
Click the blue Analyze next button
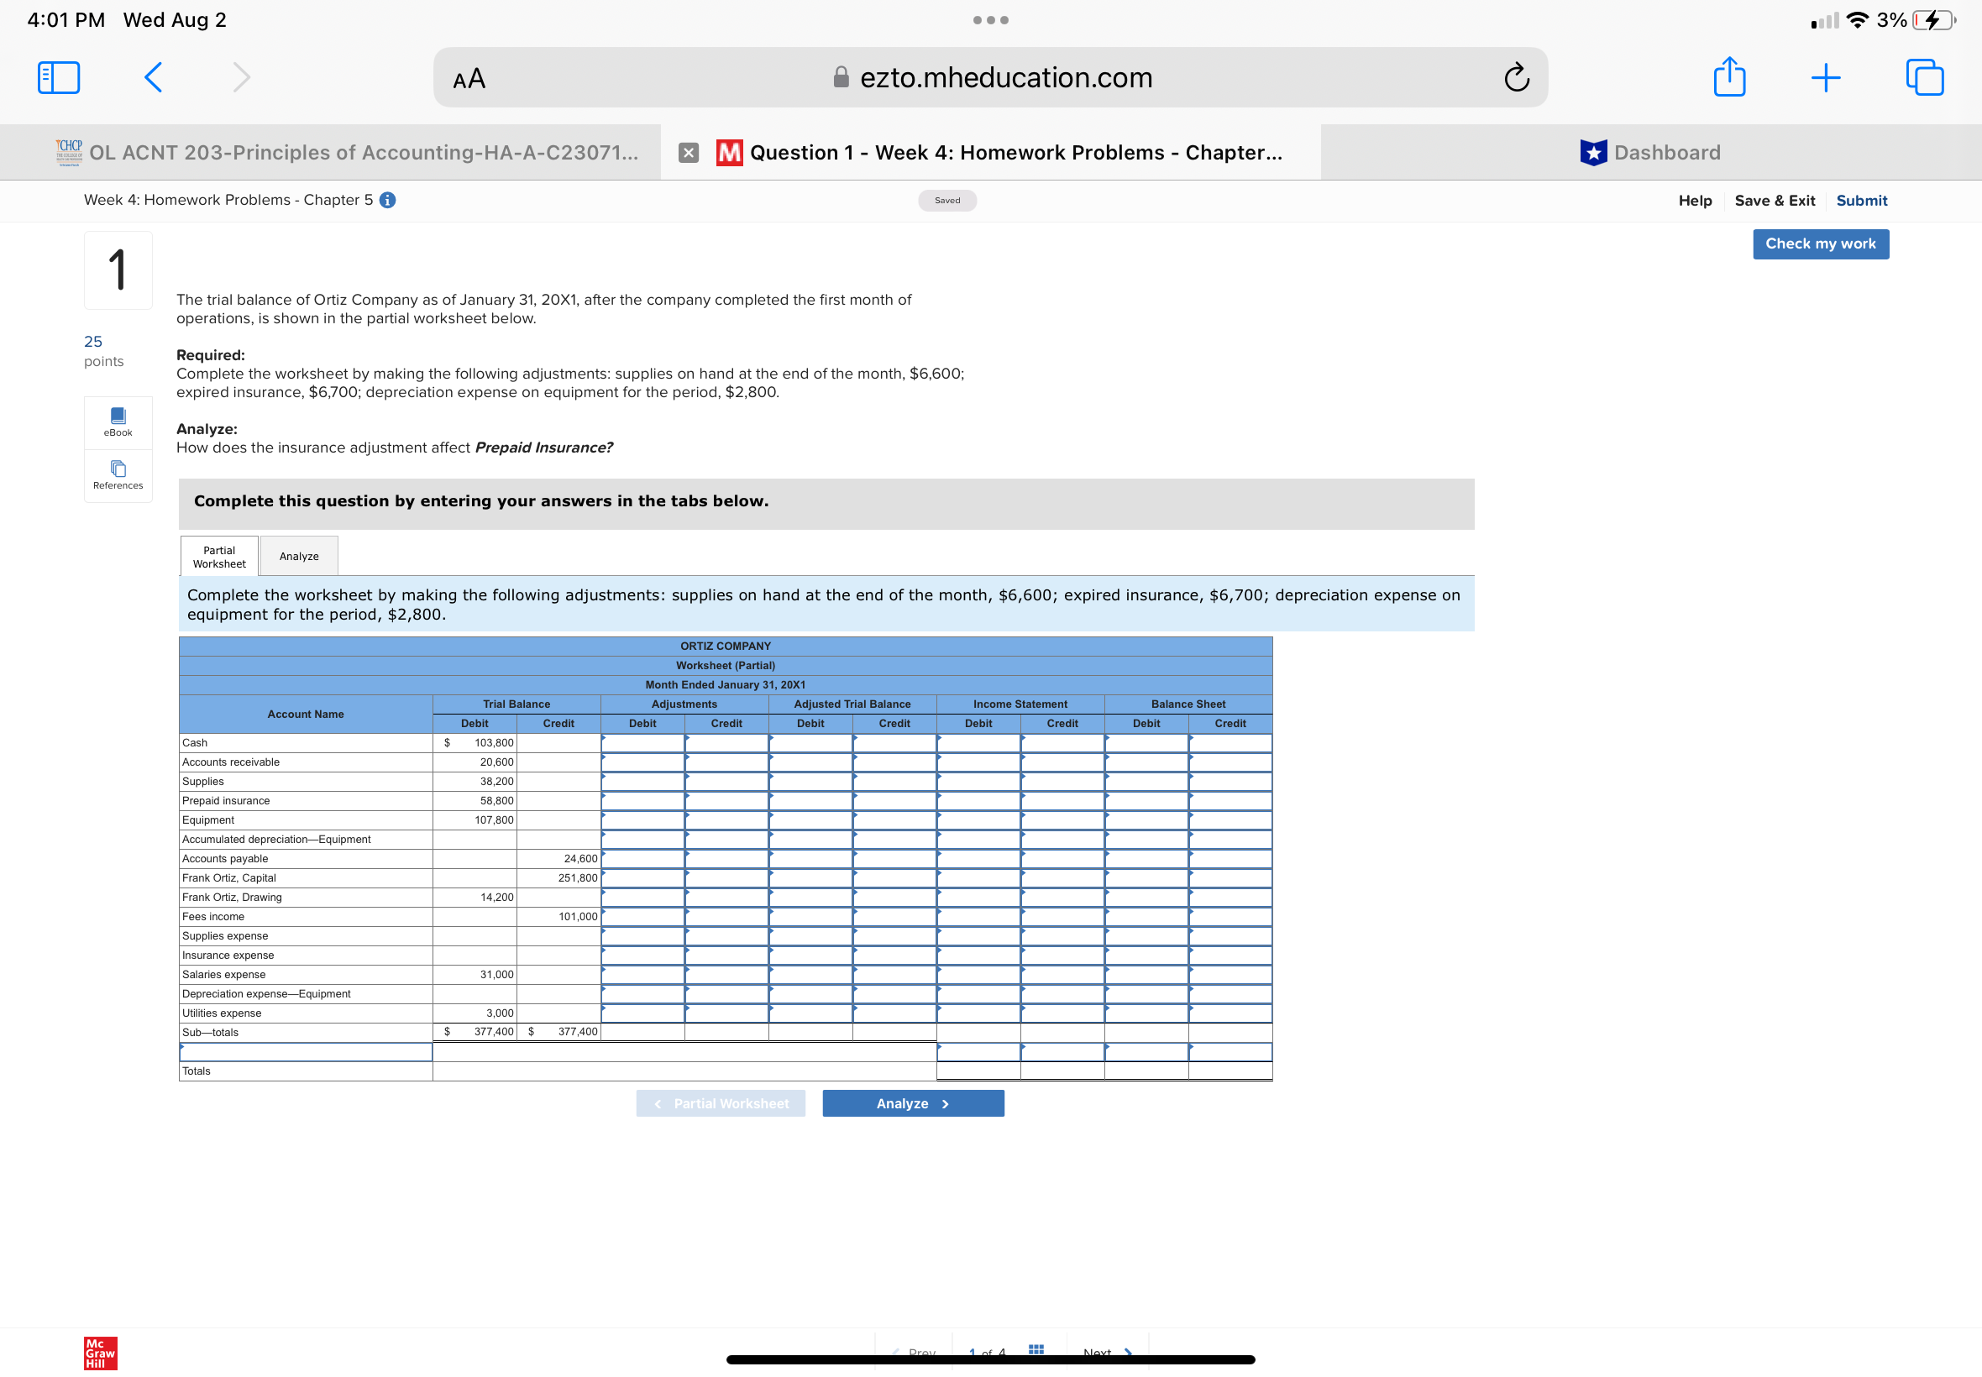(912, 1103)
